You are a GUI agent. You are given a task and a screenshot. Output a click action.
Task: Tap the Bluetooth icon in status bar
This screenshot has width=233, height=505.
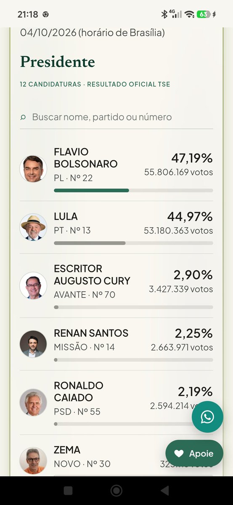[164, 14]
